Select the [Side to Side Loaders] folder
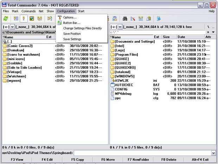 click(55, 68)
